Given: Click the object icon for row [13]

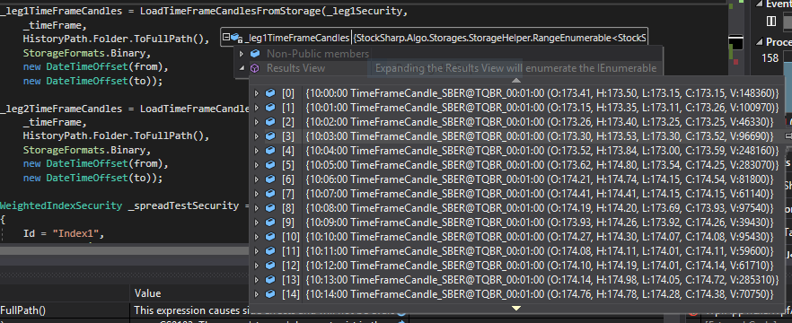Looking at the screenshot, I should (271, 280).
